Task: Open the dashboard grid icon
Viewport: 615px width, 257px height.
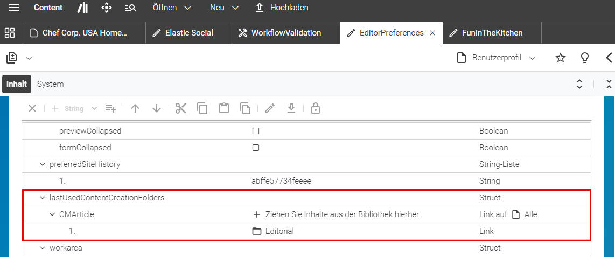Action: (x=10, y=32)
